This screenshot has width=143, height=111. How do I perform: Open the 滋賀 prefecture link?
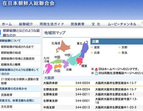pyautogui.click(x=97, y=47)
